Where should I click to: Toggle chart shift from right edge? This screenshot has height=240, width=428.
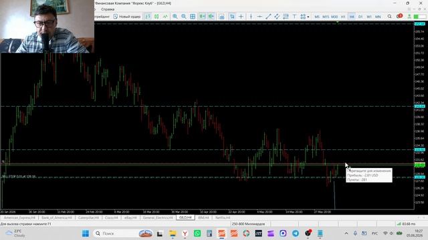(x=211, y=17)
